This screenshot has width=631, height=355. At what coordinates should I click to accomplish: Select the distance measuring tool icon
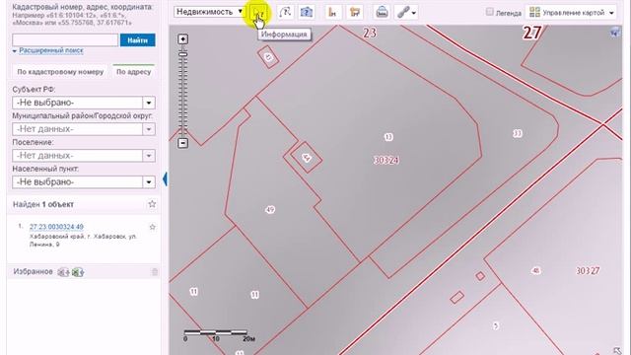pos(333,13)
